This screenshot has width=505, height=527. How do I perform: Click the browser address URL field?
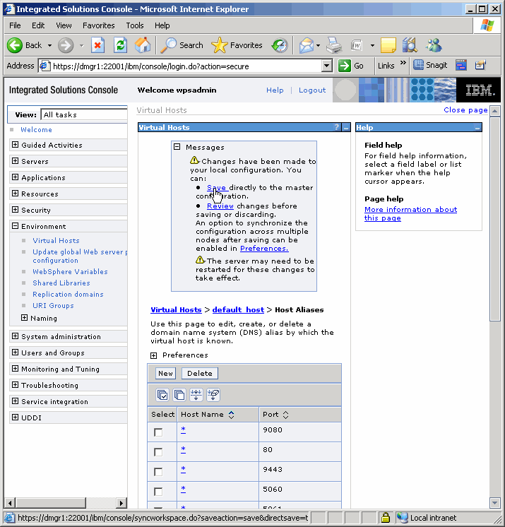tap(185, 66)
